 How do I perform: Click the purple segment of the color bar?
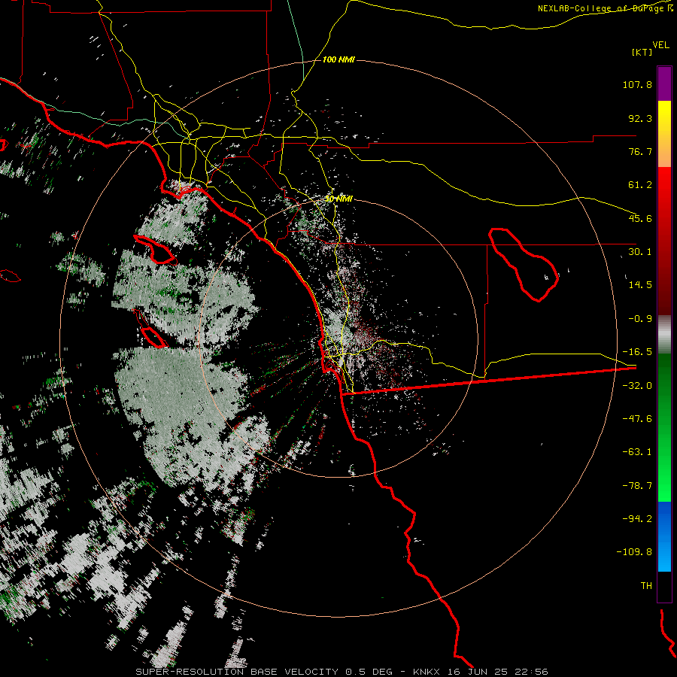(x=664, y=83)
